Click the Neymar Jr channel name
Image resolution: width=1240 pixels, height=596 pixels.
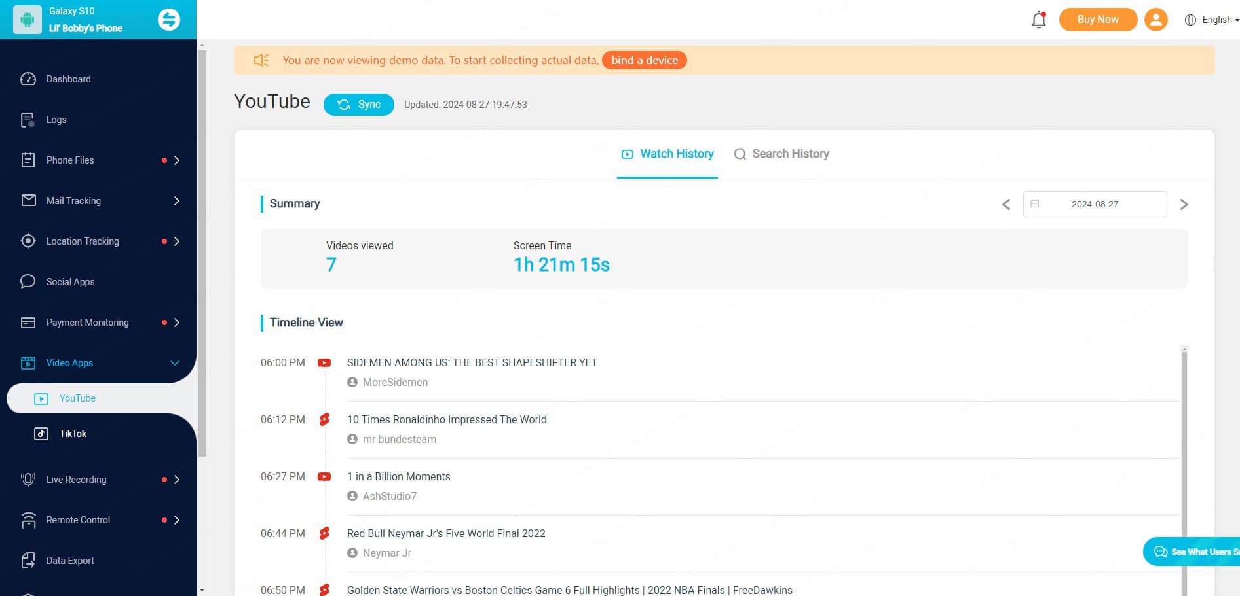(x=387, y=553)
